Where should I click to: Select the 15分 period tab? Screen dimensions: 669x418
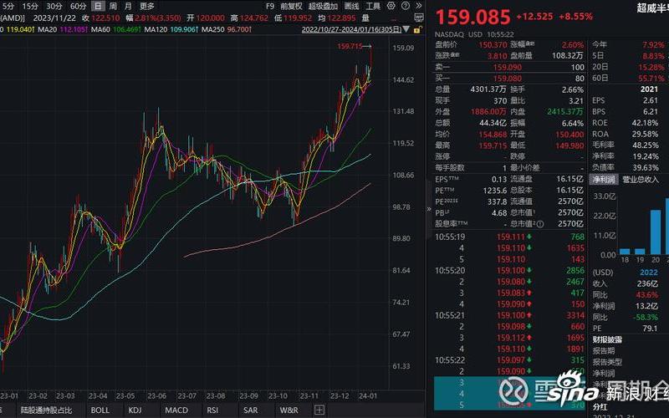pos(30,6)
